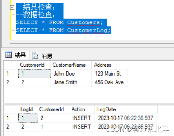This screenshot has height=136, width=174.
Task: Click the editor horizontal scrollbar
Action: point(92,44)
